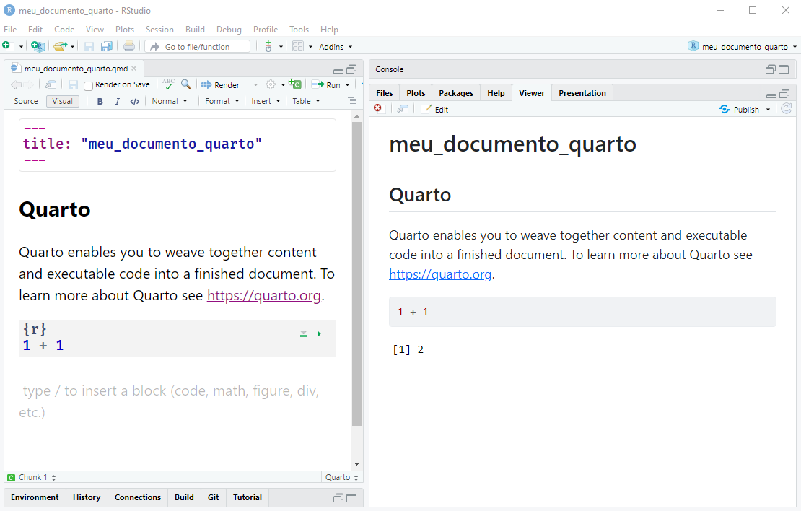Open the Session menu
The width and height of the screenshot is (801, 511).
coord(159,30)
